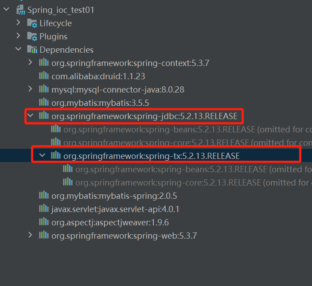Click library icon of spring-tx
Image resolution: width=312 pixels, height=286 pixels.
click(56, 155)
